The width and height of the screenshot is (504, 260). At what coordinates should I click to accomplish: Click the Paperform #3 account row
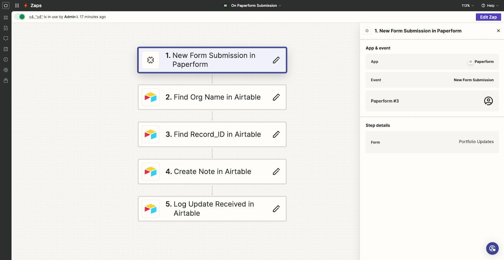(x=432, y=101)
